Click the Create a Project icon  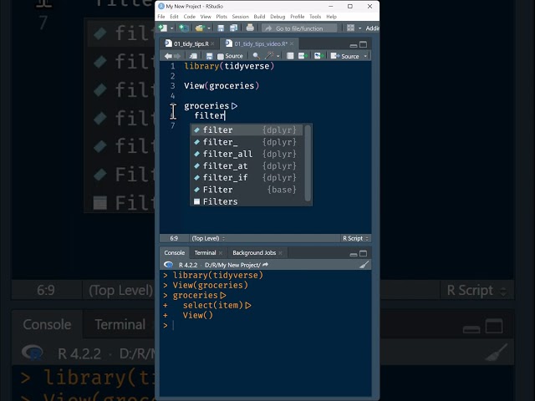click(x=184, y=28)
